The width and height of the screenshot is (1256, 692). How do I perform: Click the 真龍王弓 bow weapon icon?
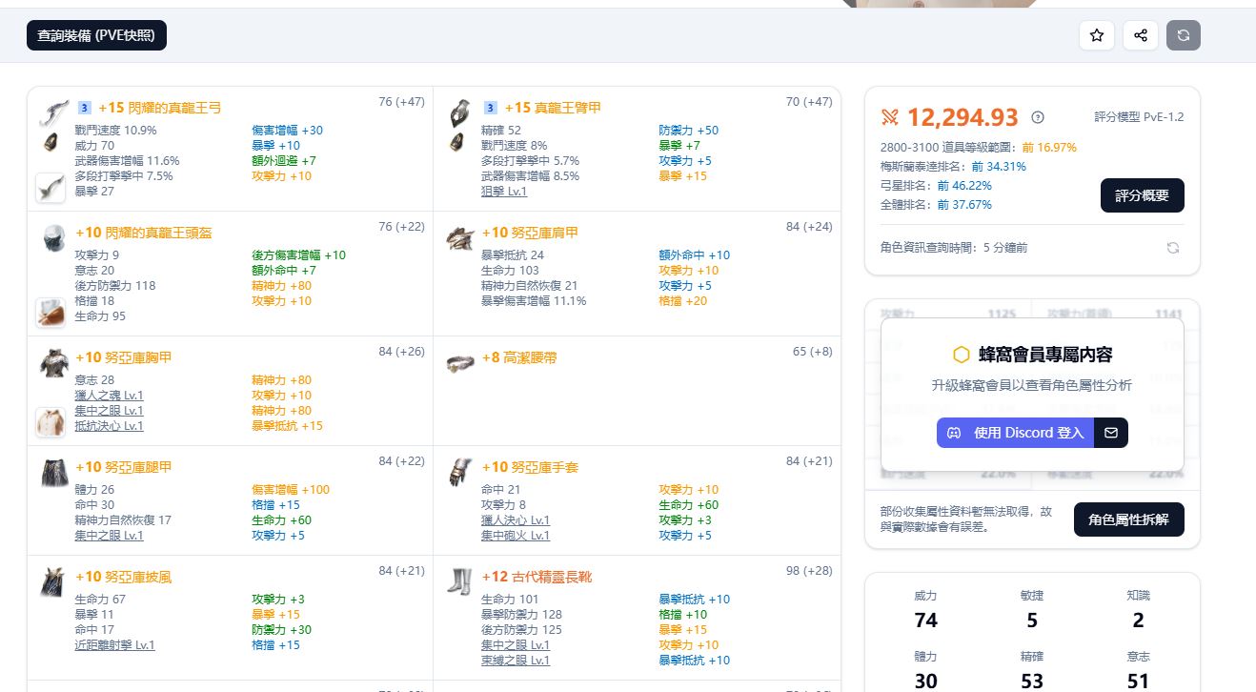pos(53,112)
